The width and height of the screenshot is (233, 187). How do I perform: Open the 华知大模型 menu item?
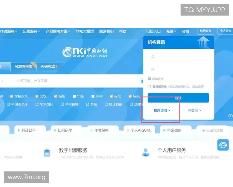[85, 31]
